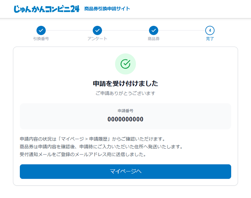Click the じゅんかんコンビニ24 logo
The height and width of the screenshot is (198, 251).
[x=47, y=9]
